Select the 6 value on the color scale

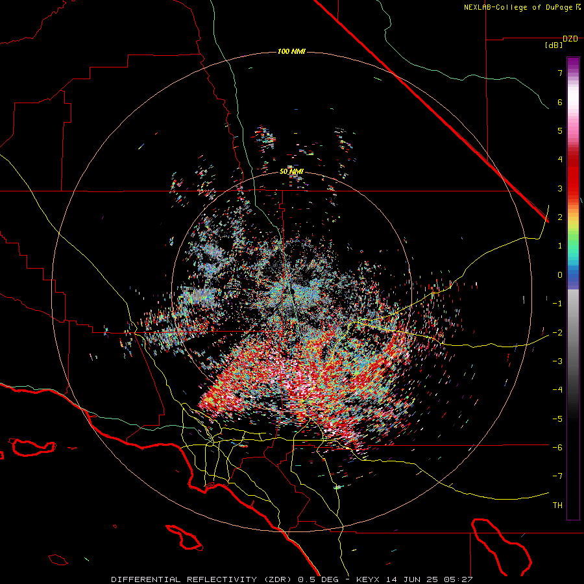click(x=560, y=102)
